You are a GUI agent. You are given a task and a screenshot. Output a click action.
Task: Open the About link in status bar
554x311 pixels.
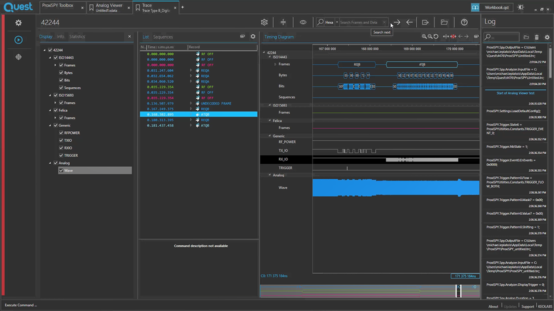point(493,307)
